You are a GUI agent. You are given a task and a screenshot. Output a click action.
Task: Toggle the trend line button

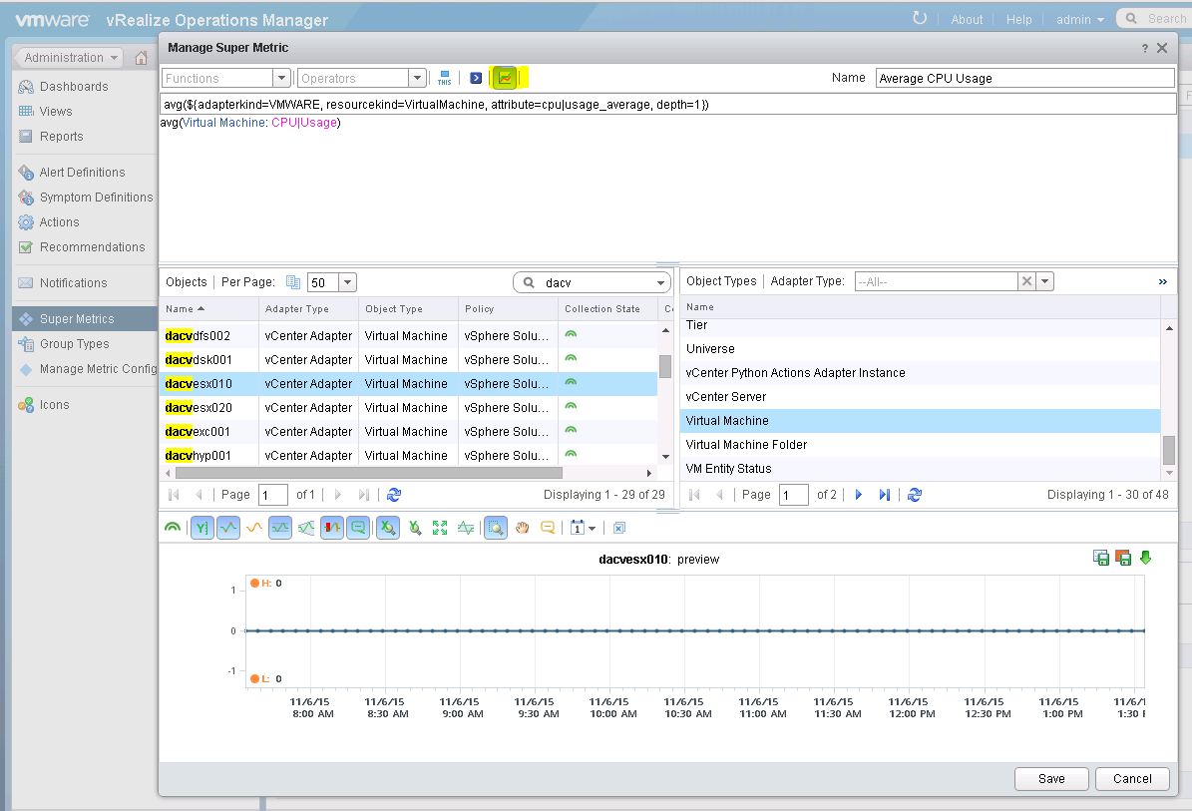point(228,528)
